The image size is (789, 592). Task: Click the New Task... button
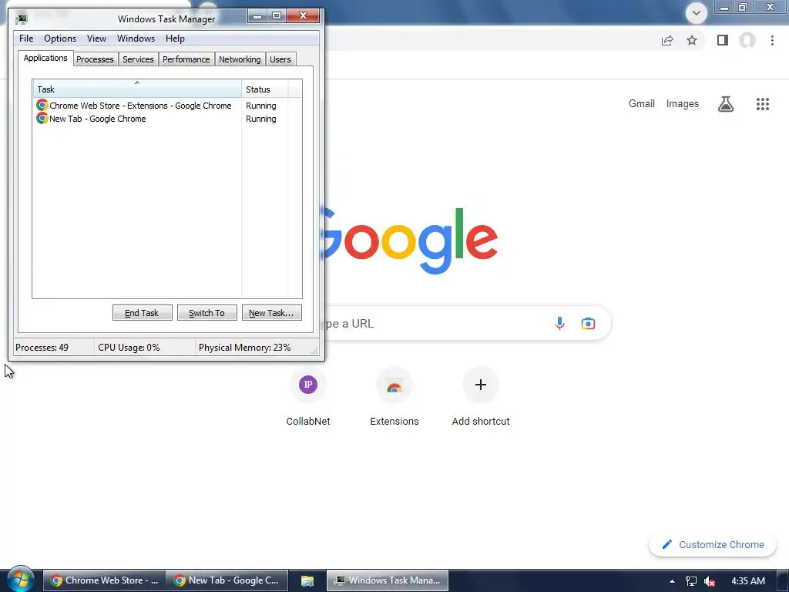[x=272, y=313]
